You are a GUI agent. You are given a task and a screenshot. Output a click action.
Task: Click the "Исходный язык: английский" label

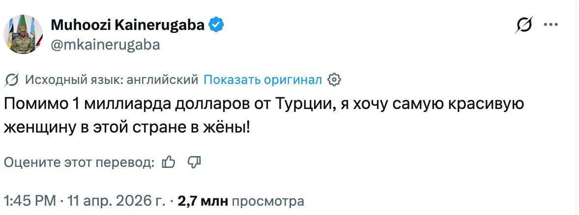coord(112,80)
